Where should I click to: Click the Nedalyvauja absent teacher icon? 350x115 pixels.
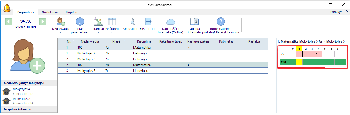point(60,22)
